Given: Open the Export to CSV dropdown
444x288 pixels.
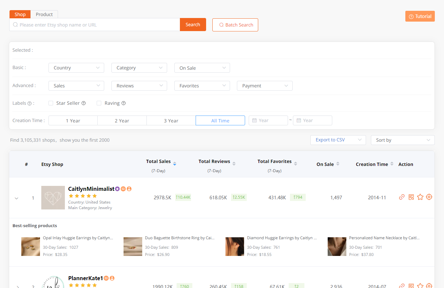Looking at the screenshot, I should coord(338,140).
